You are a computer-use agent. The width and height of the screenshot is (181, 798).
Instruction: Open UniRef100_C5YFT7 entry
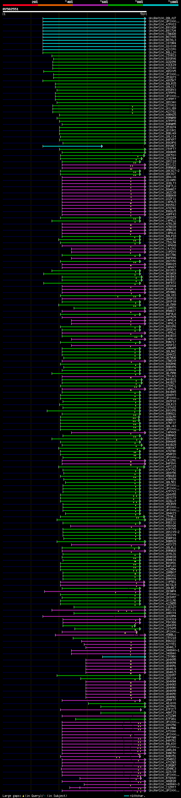(162, 149)
